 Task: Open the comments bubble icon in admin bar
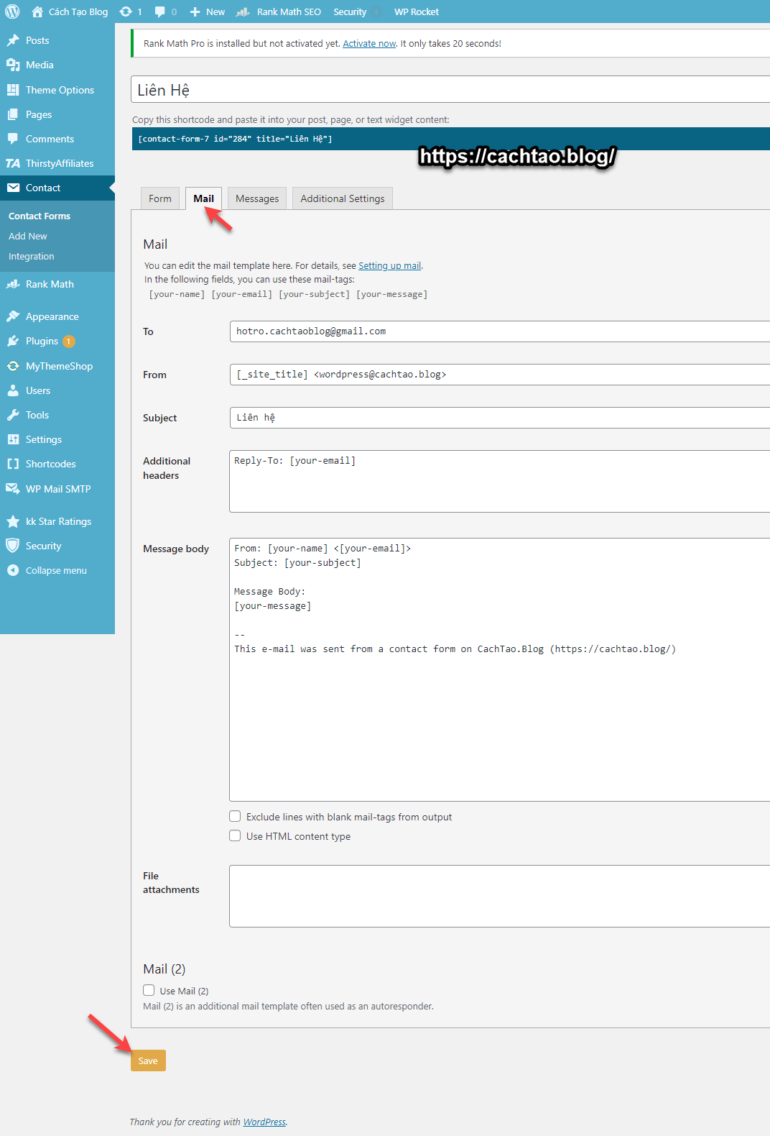159,12
